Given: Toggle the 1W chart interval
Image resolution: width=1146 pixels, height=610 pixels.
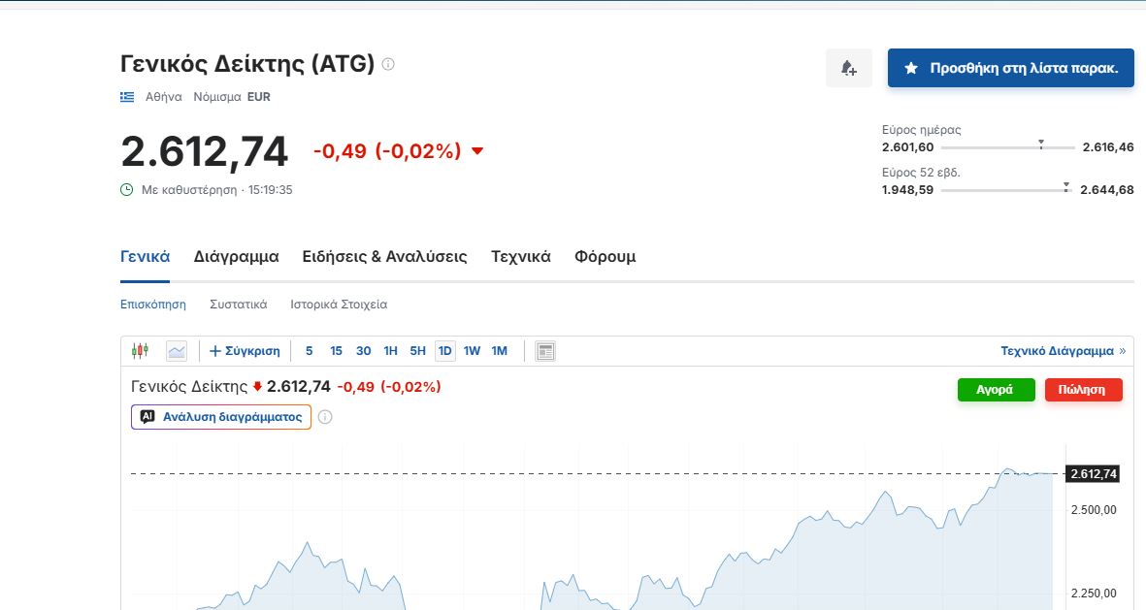Looking at the screenshot, I should point(473,351).
